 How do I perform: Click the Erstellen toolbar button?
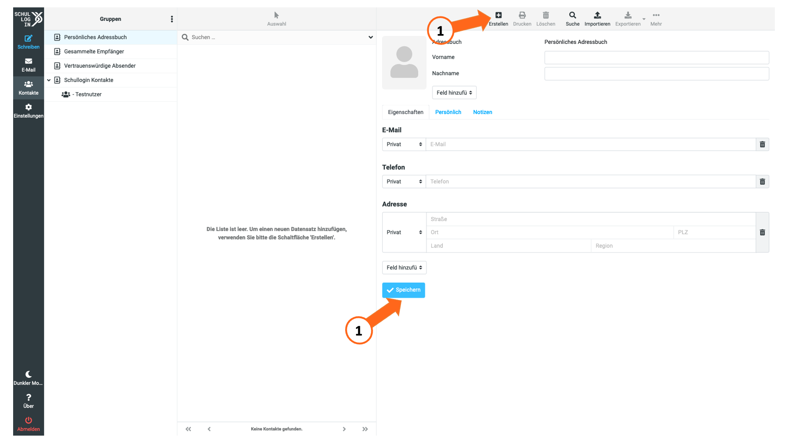point(498,19)
